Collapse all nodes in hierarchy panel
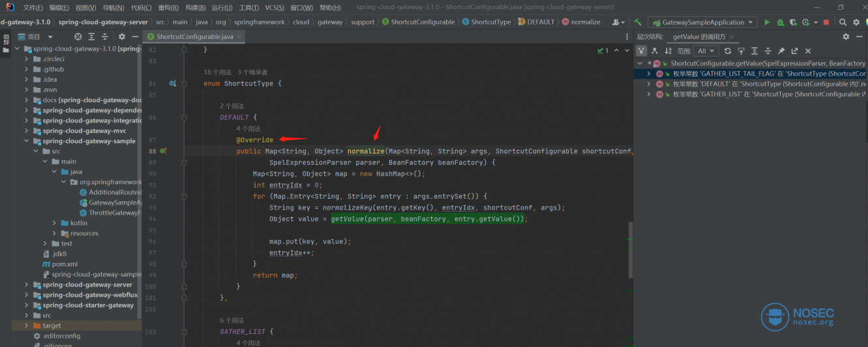Screen dimensions: 868x347 point(768,51)
